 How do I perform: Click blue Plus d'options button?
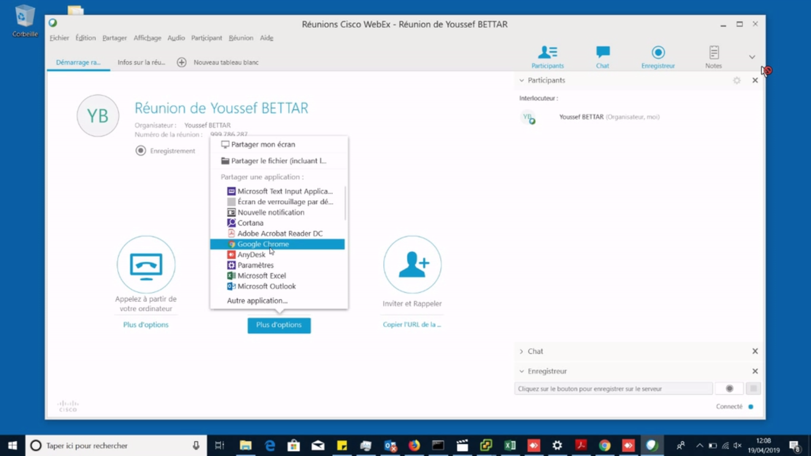(x=279, y=325)
